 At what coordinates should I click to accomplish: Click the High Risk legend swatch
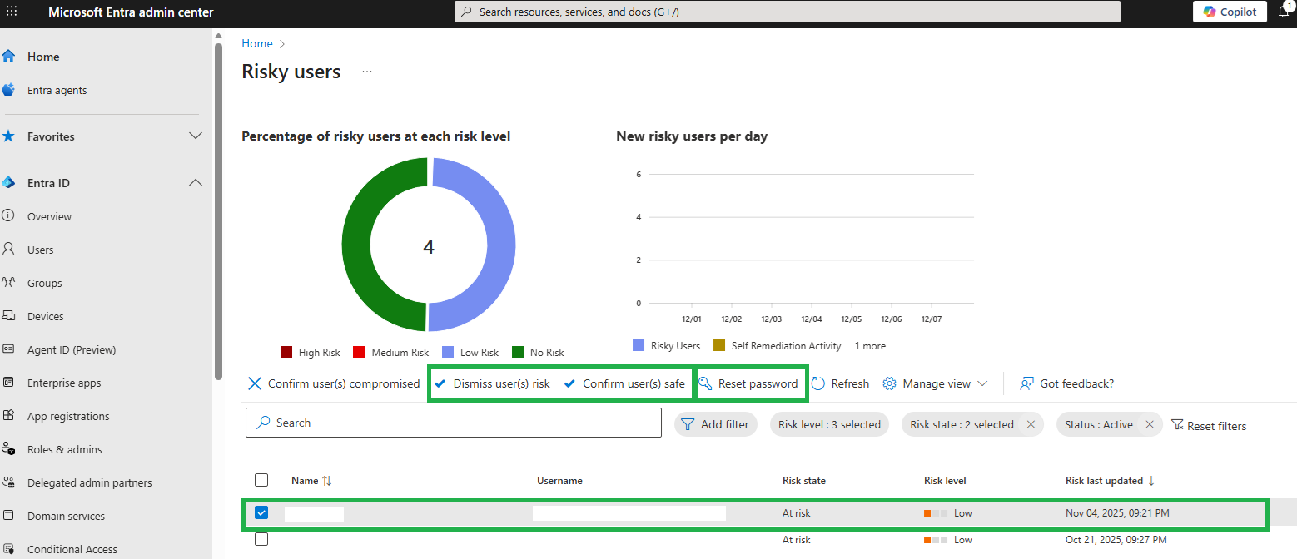[x=286, y=352]
